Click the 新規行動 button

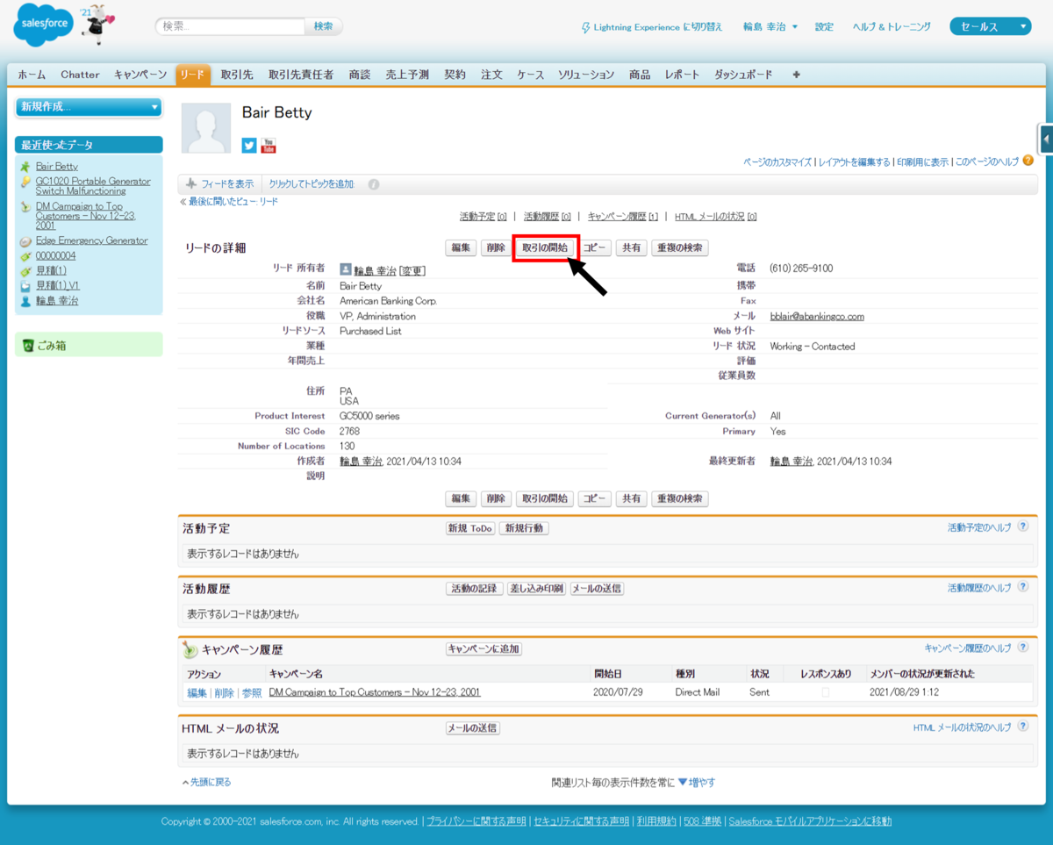coord(524,528)
